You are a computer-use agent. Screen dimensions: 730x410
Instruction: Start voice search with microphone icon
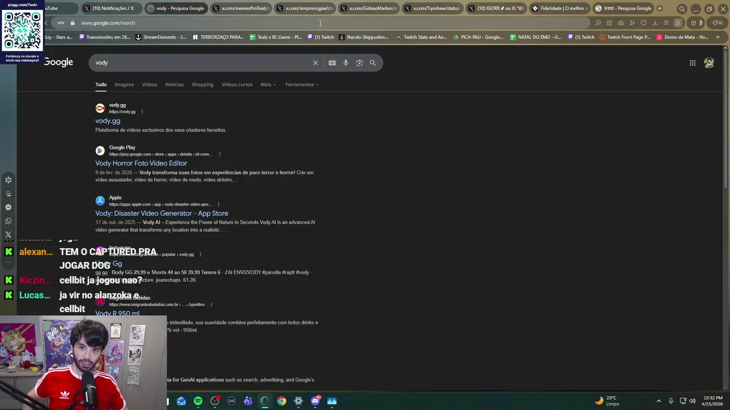(x=346, y=63)
